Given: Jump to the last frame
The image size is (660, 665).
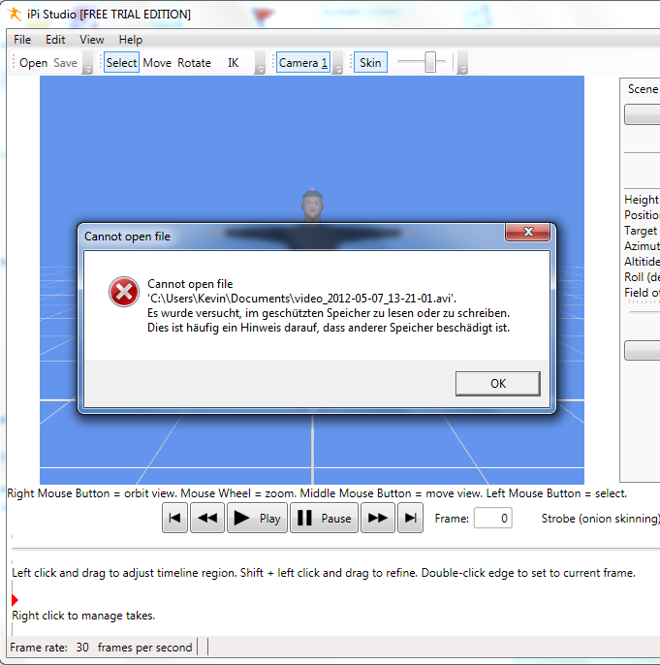Looking at the screenshot, I should point(410,518).
